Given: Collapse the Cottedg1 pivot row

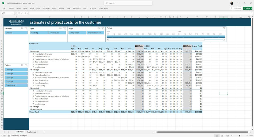Looking at the screenshot, I should click(30, 51).
